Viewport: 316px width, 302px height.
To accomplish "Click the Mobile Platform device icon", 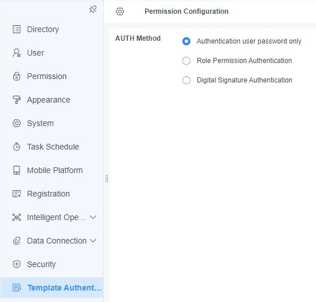I will (x=17, y=170).
